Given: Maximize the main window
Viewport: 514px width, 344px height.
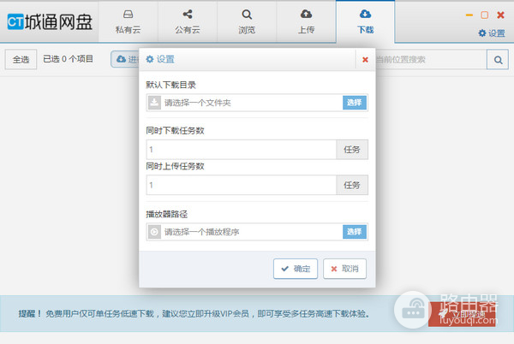Looking at the screenshot, I should [485, 15].
